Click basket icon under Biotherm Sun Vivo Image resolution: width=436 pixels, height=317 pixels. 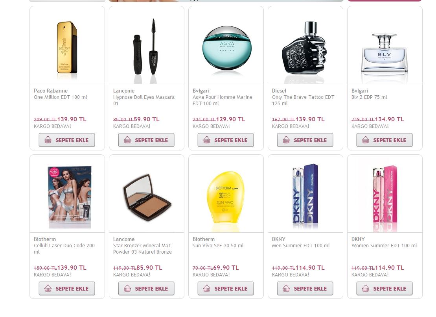tap(207, 289)
